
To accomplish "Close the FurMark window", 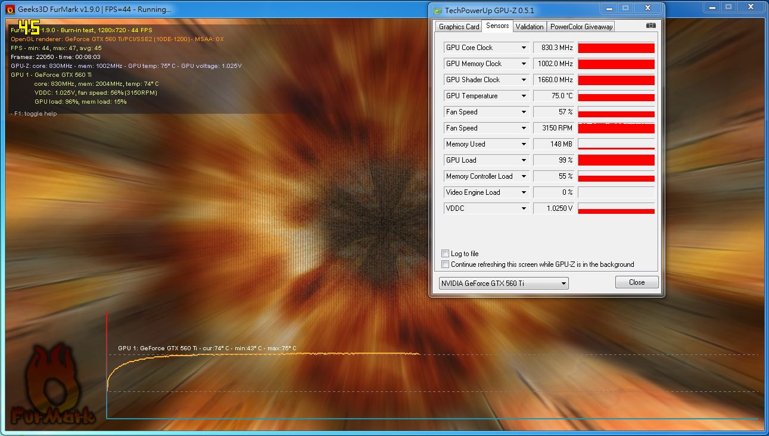I will pos(751,7).
